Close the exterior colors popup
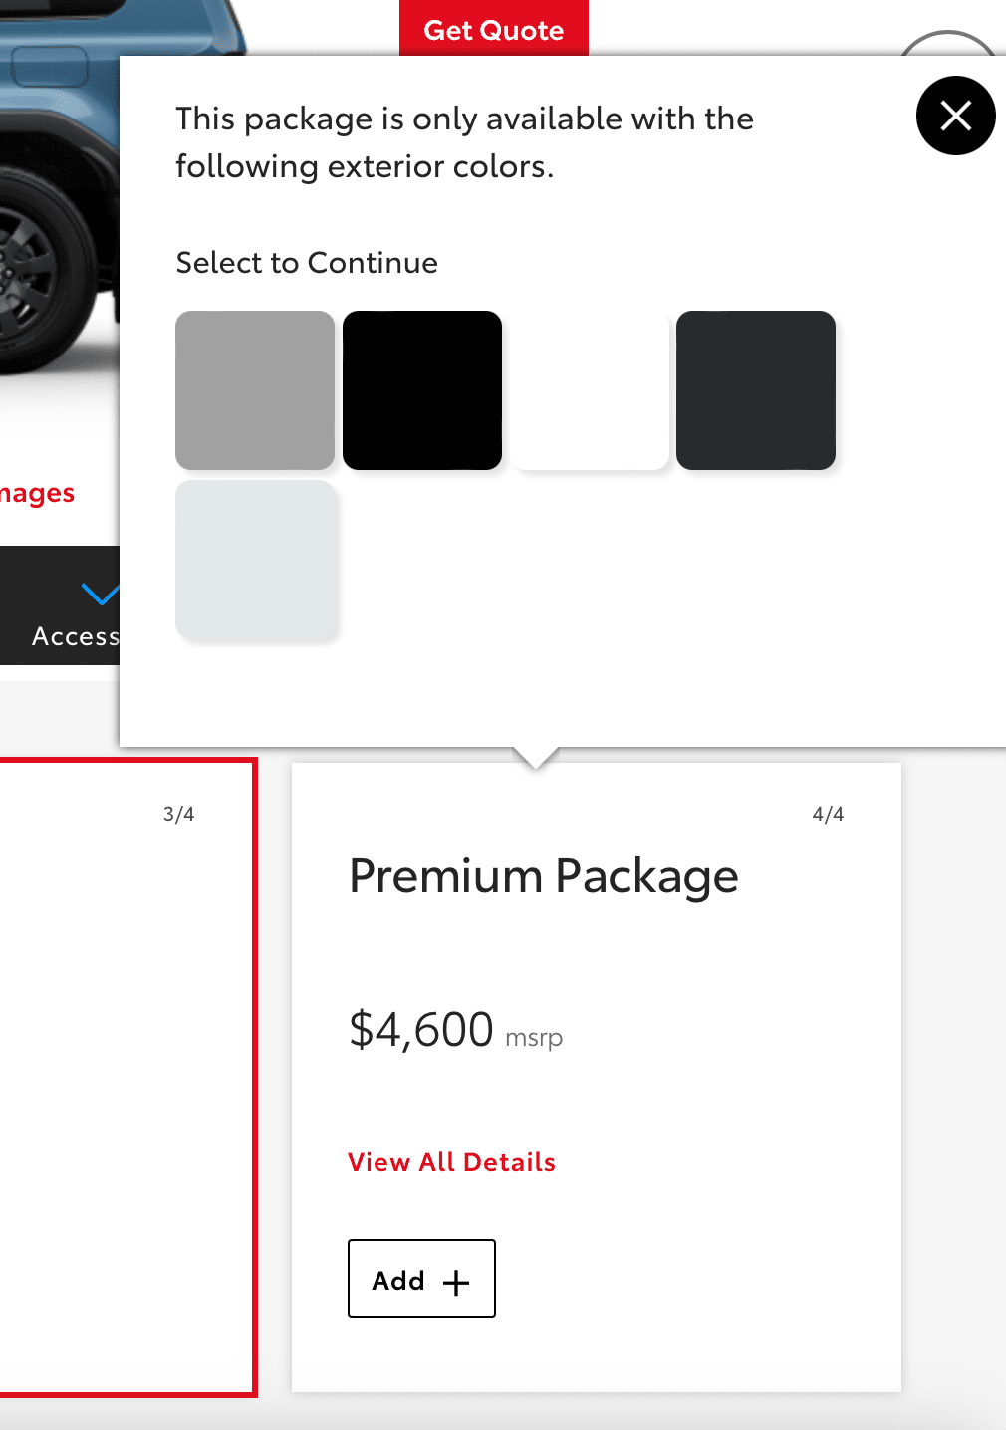This screenshot has height=1430, width=1006. [x=955, y=116]
